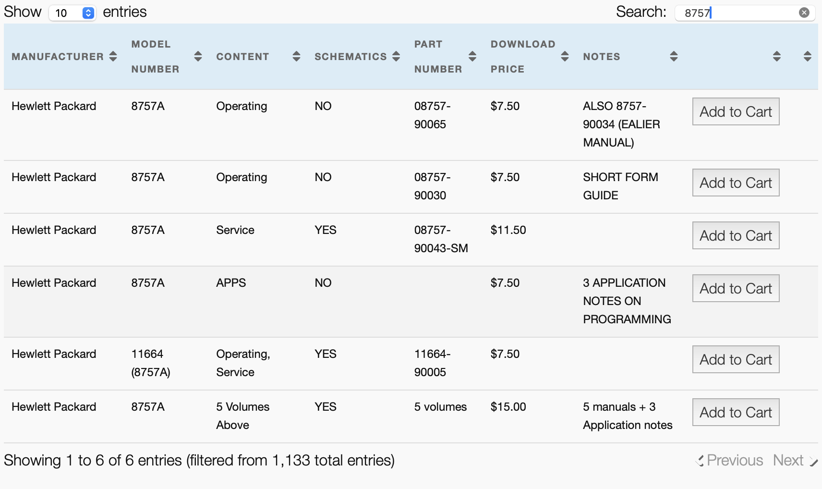Click the 5 manuals + 3 Application notes text
The width and height of the screenshot is (822, 489).
tap(628, 416)
